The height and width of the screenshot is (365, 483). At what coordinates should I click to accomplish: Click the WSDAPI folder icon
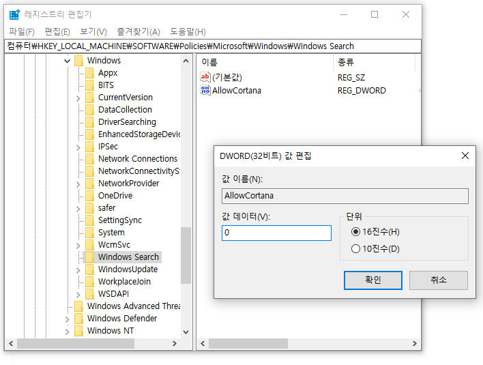(89, 294)
